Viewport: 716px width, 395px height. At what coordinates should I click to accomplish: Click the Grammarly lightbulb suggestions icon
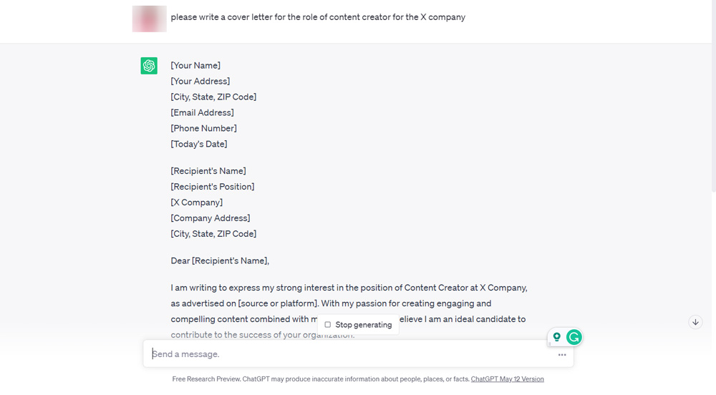click(x=557, y=337)
